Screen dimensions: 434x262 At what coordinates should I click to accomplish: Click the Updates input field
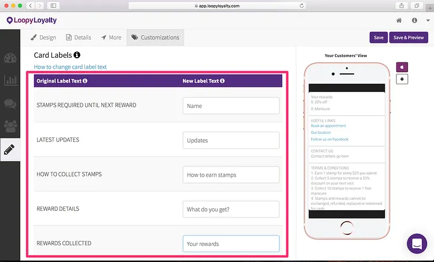[x=231, y=140]
